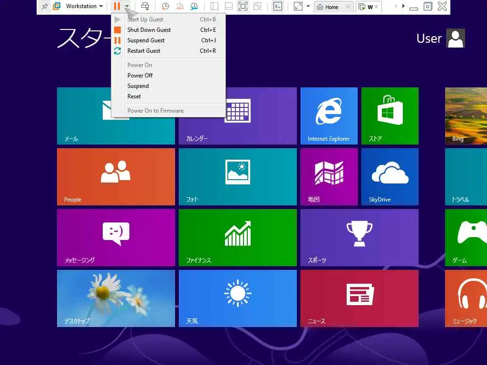Choose Shut Down Guest from menu

168,30
